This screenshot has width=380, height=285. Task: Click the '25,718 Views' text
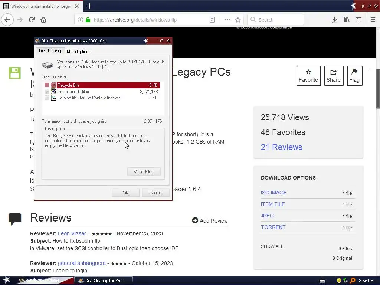(x=285, y=117)
